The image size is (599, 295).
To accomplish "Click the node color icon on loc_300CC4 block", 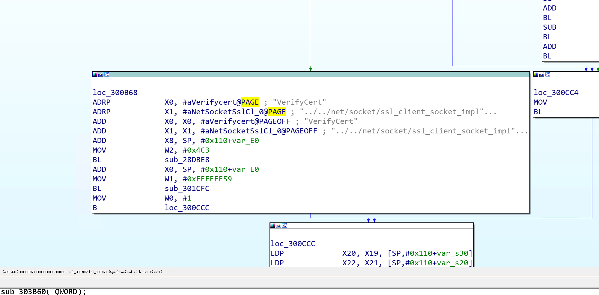I will tap(536, 74).
